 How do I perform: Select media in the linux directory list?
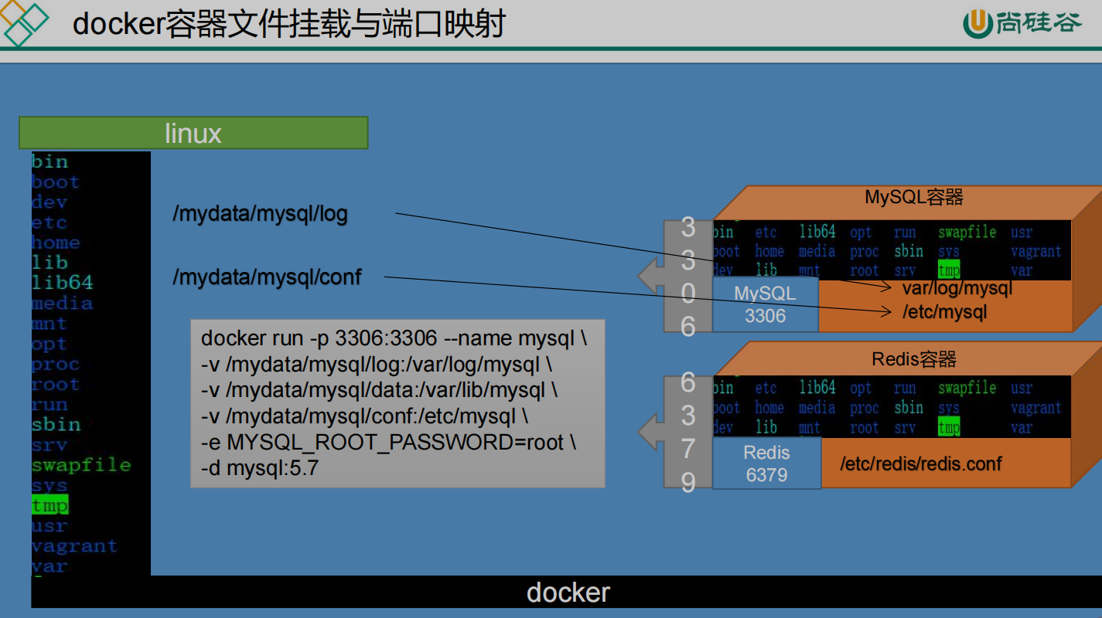(62, 303)
